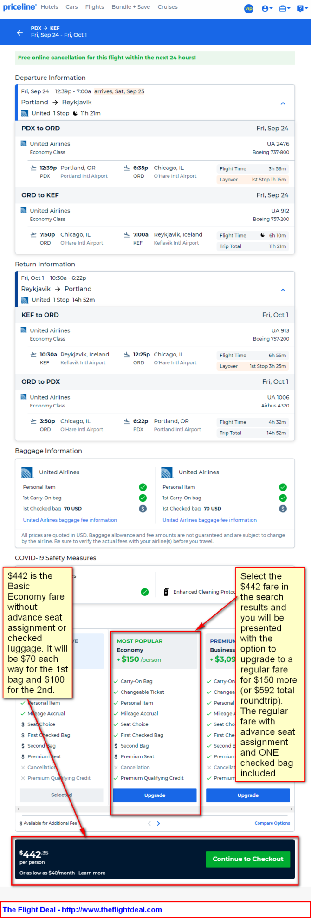Screen dimensions: 311x918
Task: Click landing icon next to 12:25p
Action: pyautogui.click(x=127, y=354)
